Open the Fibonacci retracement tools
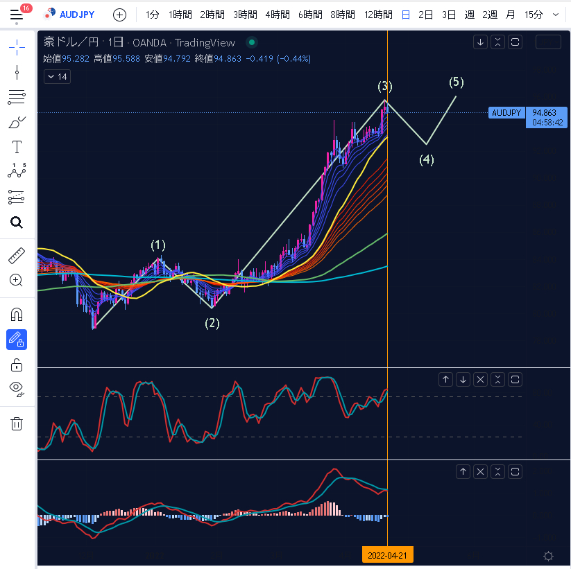This screenshot has width=571, height=569. click(17, 97)
